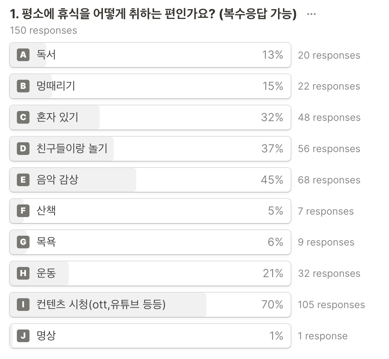The image size is (389, 359).
Task: Select the 운동 answer label
Action: click(46, 273)
